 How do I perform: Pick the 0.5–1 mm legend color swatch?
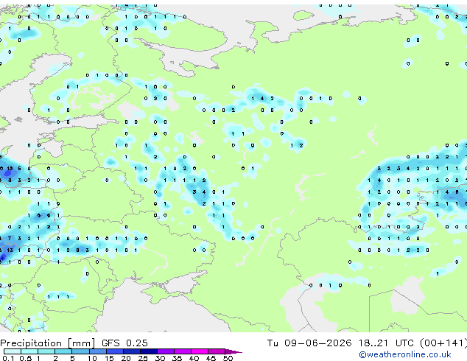click(29, 351)
